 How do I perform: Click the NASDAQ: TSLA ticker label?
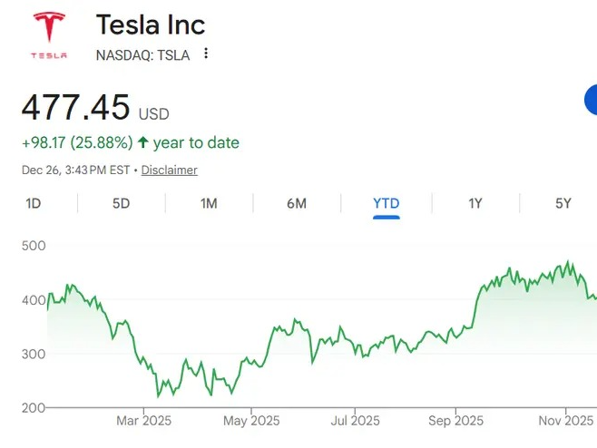click(x=142, y=54)
